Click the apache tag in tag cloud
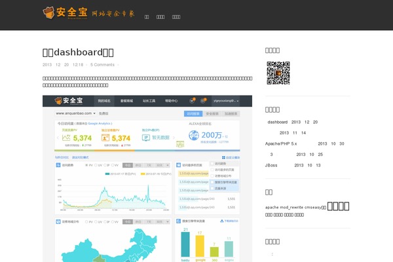The image size is (393, 262). (x=272, y=208)
